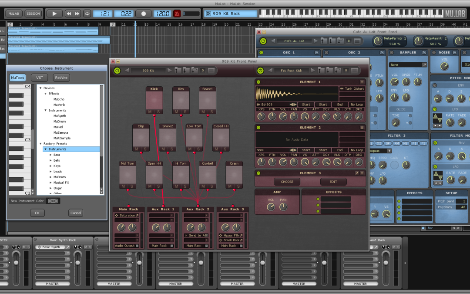470x294 pixels.
Task: Select the Kick drum pad
Action: (x=154, y=100)
